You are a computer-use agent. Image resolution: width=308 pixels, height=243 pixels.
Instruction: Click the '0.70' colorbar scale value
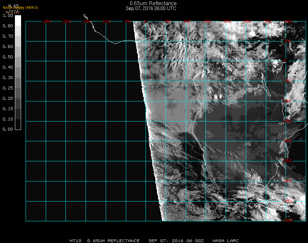pyautogui.click(x=8, y=36)
